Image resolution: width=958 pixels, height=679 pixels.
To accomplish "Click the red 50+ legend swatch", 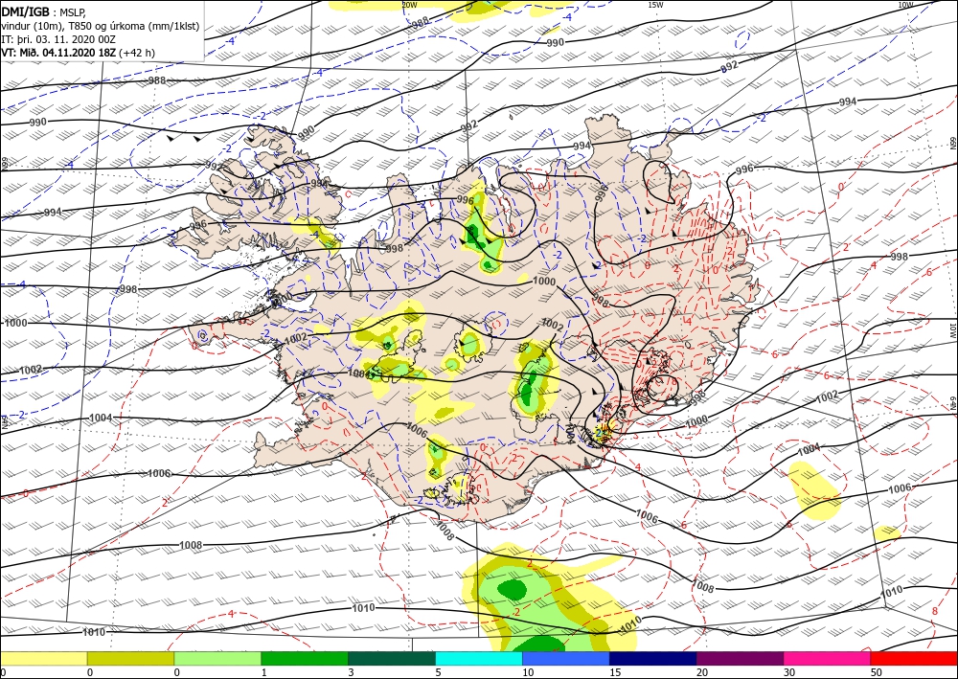I will (914, 658).
